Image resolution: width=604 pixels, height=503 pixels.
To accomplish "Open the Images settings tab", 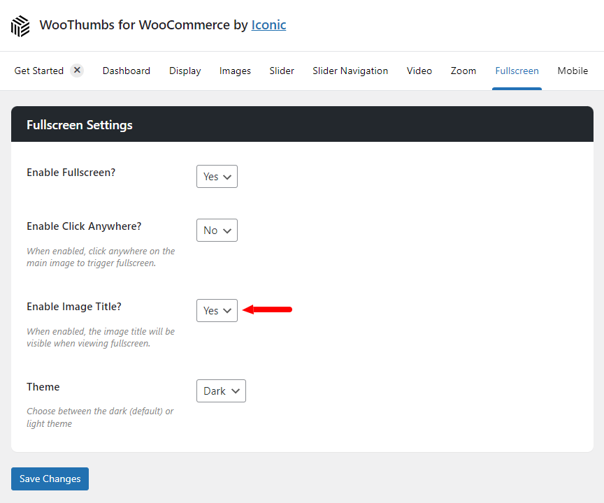I will click(235, 71).
